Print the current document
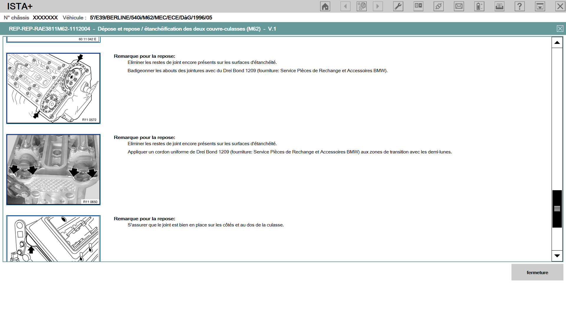This screenshot has height=318, width=566. click(x=499, y=6)
